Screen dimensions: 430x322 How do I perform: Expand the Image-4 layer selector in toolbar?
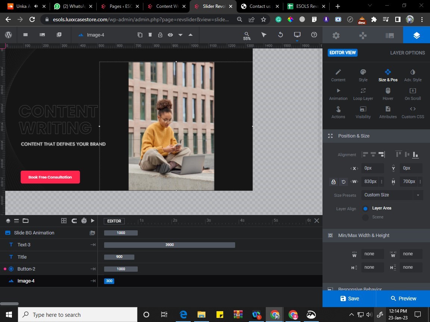pyautogui.click(x=91, y=35)
